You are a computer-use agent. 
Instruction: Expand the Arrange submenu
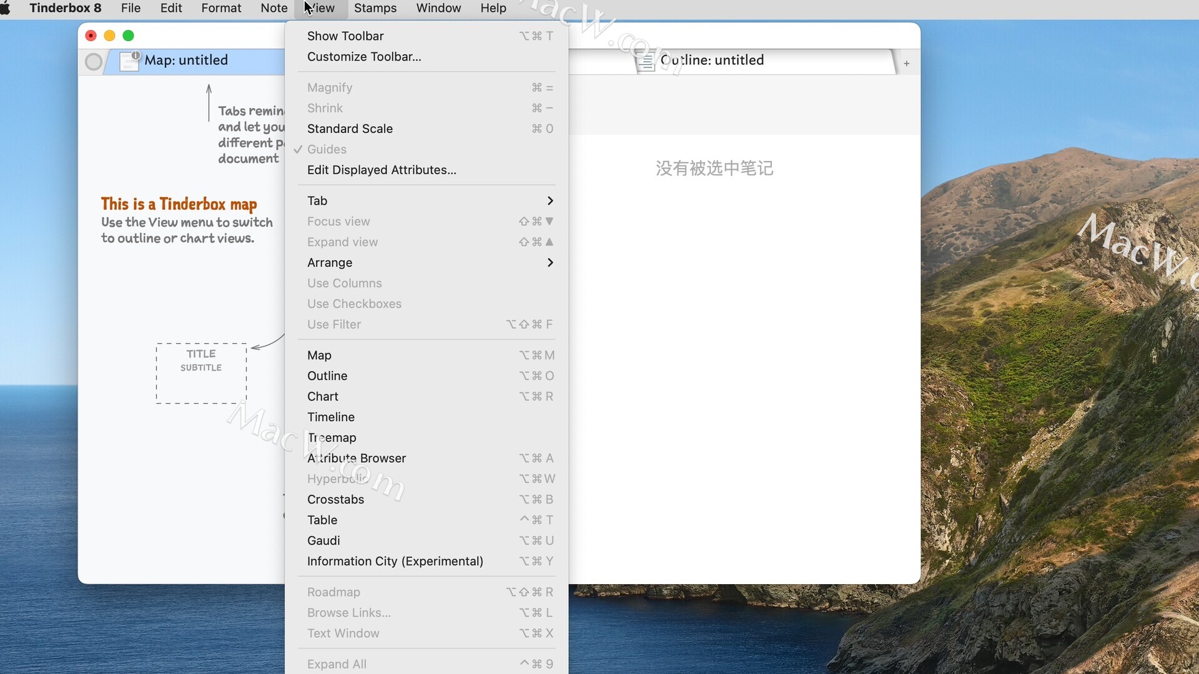point(427,262)
